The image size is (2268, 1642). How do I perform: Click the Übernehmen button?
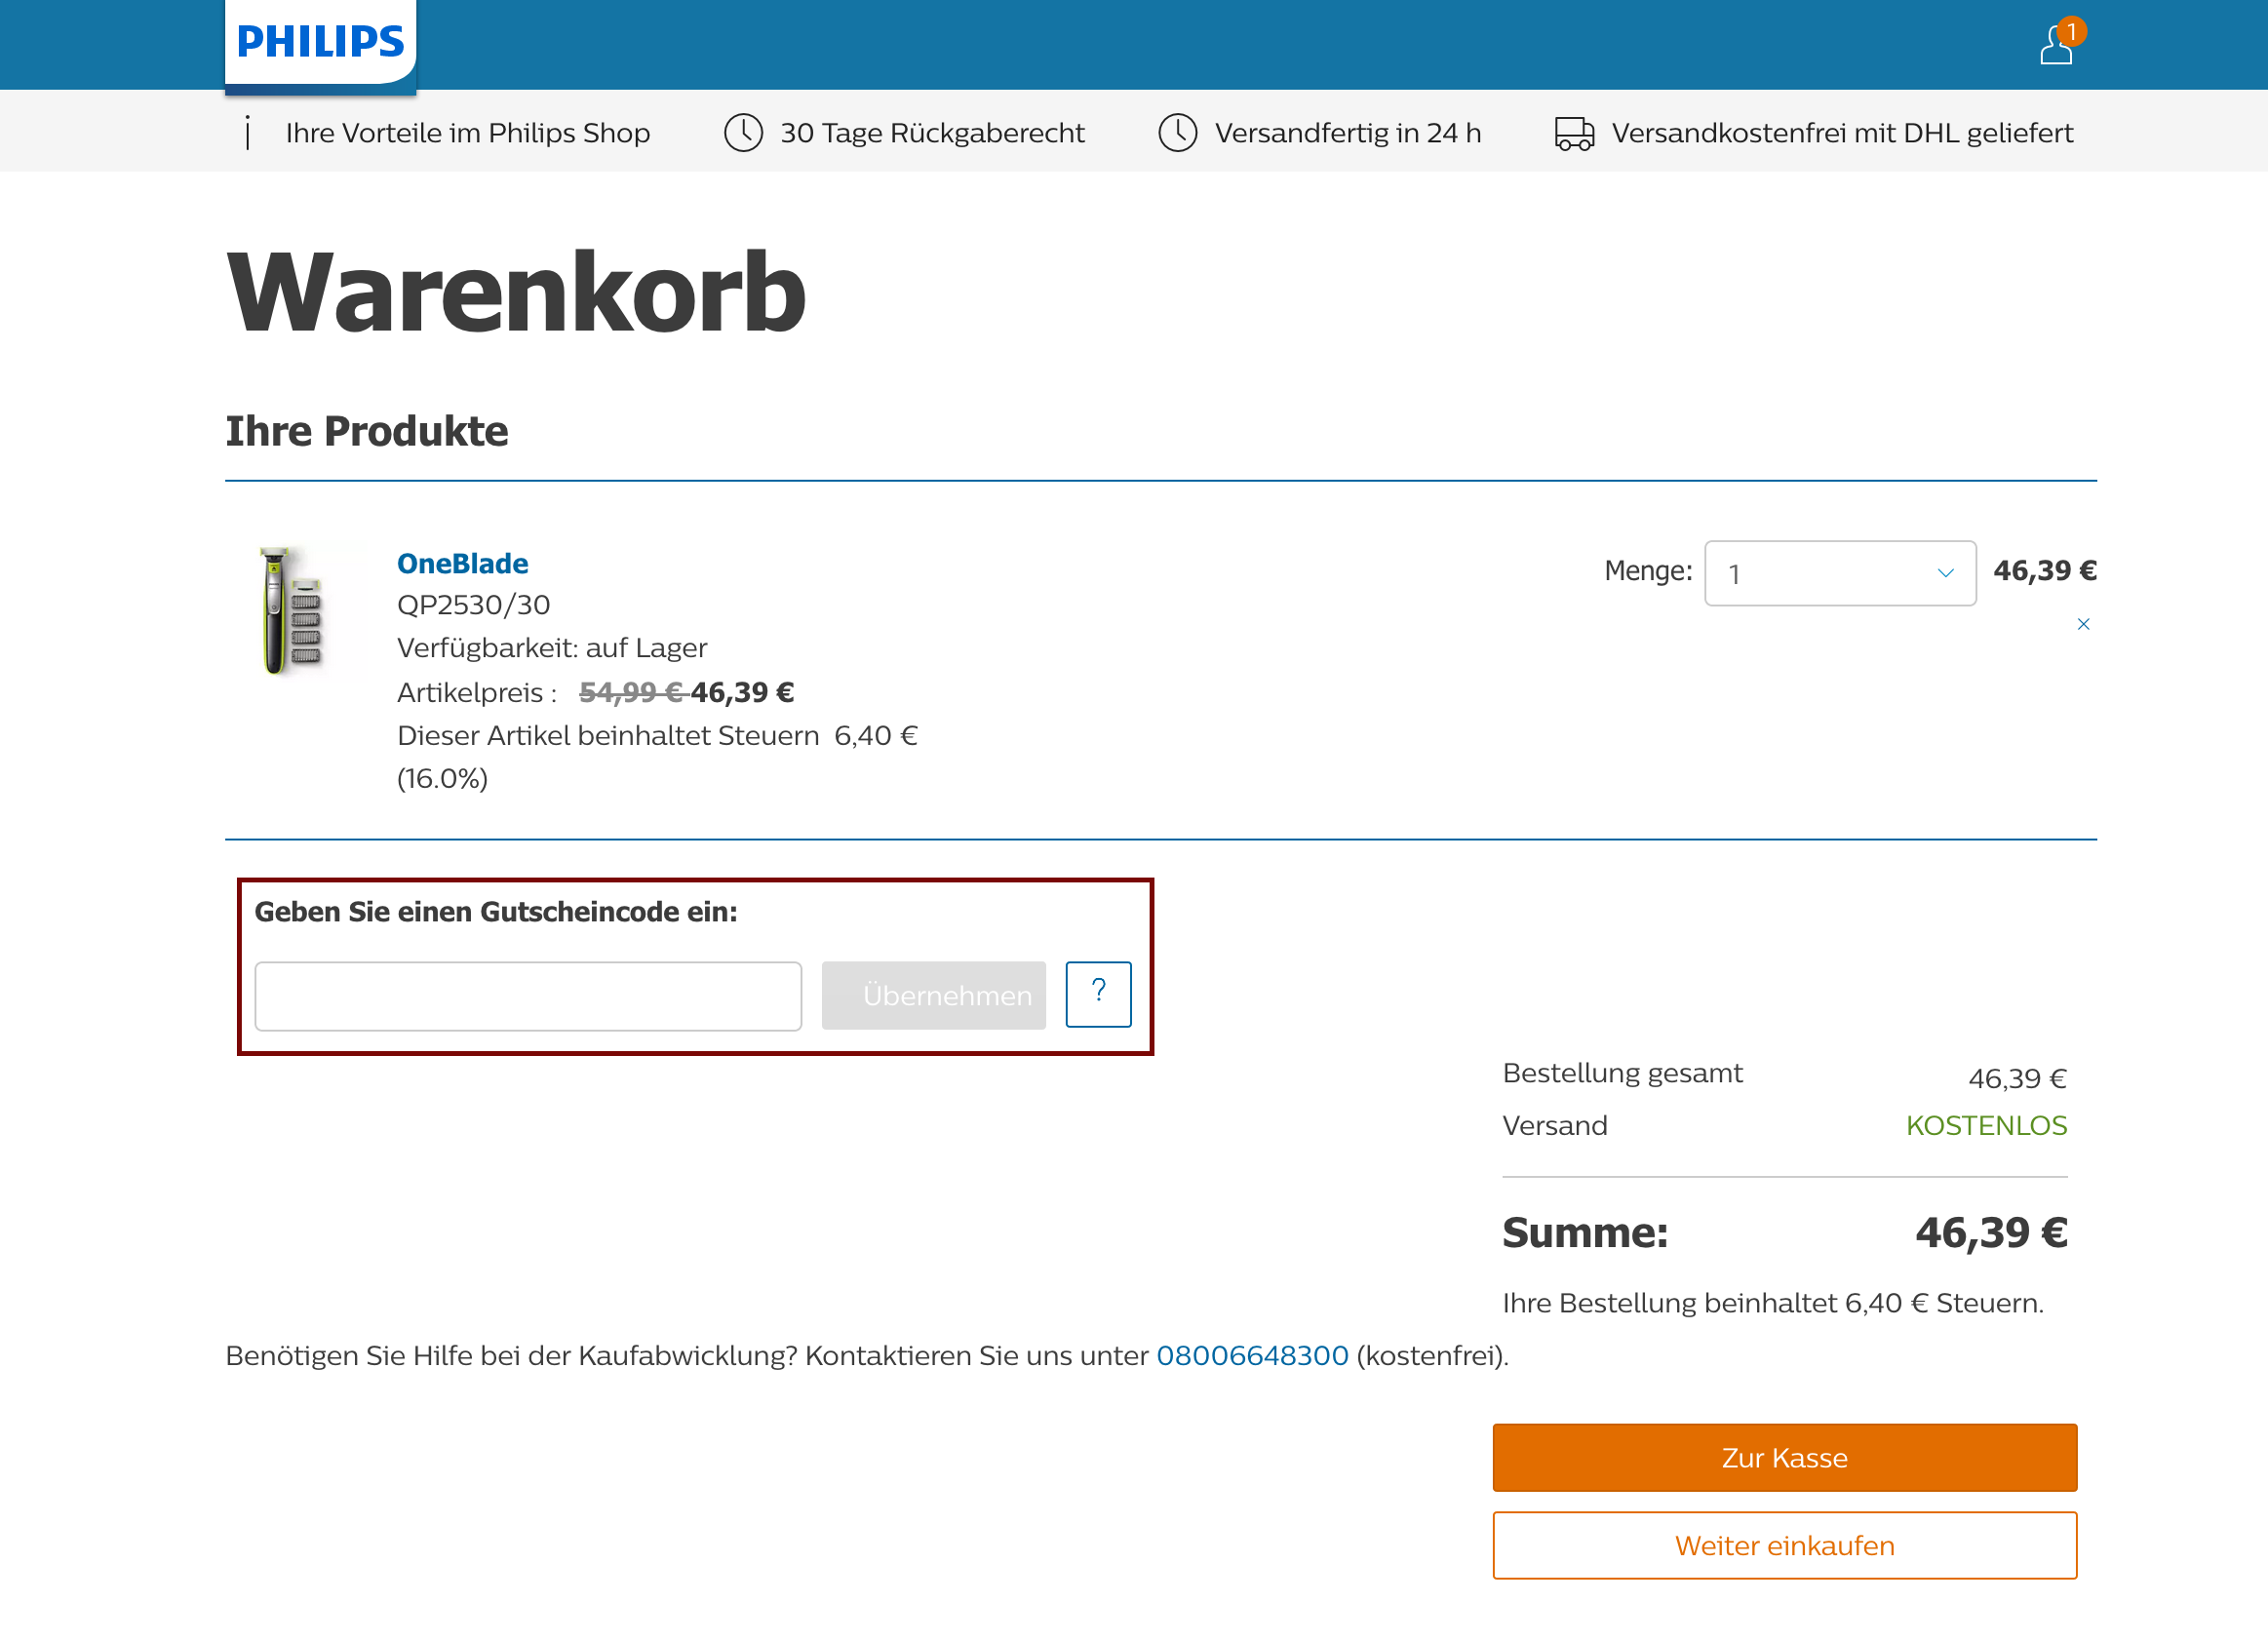(x=934, y=996)
